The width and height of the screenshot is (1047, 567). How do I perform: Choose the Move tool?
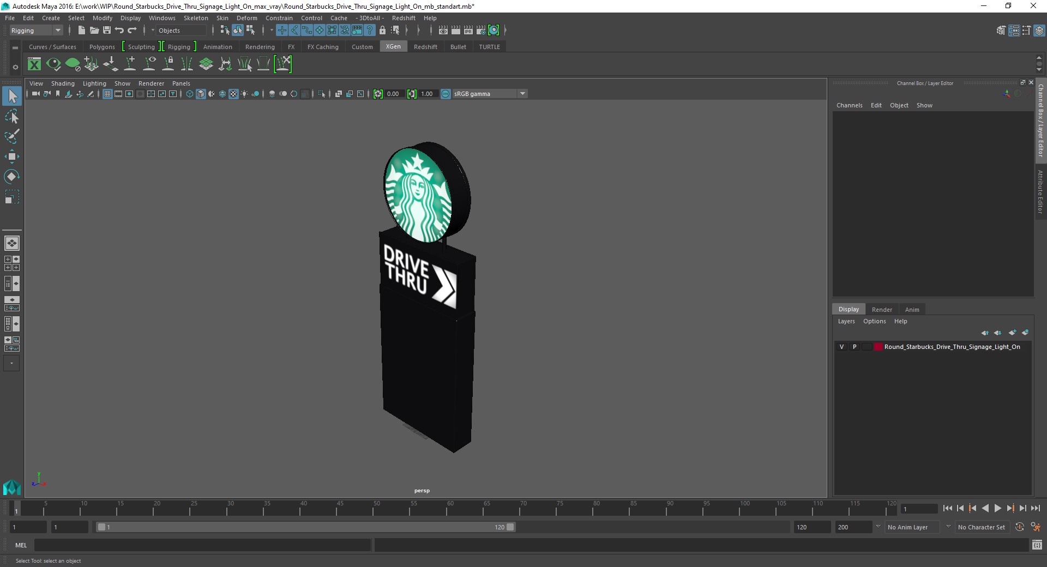click(x=12, y=156)
